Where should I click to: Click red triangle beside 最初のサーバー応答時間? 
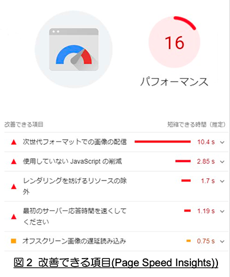[x=14, y=217]
